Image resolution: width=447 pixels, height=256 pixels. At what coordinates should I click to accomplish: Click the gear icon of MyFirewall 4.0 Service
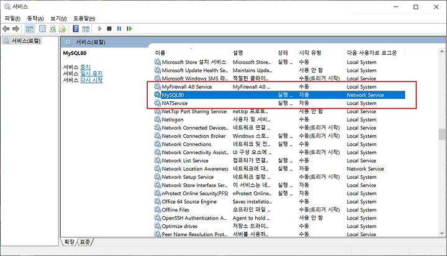tap(157, 86)
